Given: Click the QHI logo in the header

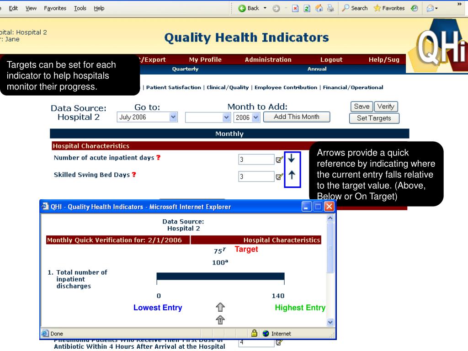Looking at the screenshot, I should point(437,46).
